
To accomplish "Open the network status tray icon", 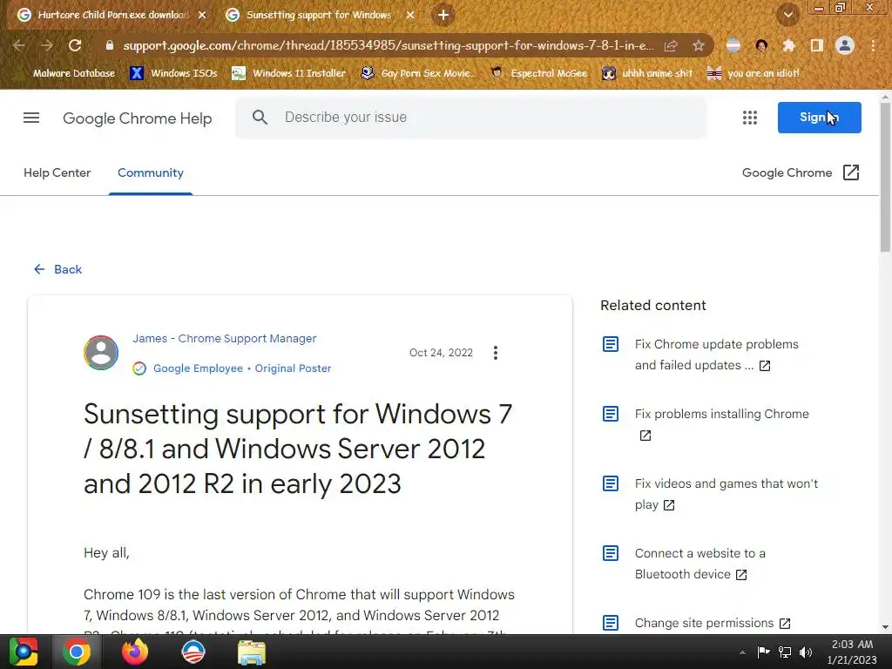I will (x=785, y=652).
